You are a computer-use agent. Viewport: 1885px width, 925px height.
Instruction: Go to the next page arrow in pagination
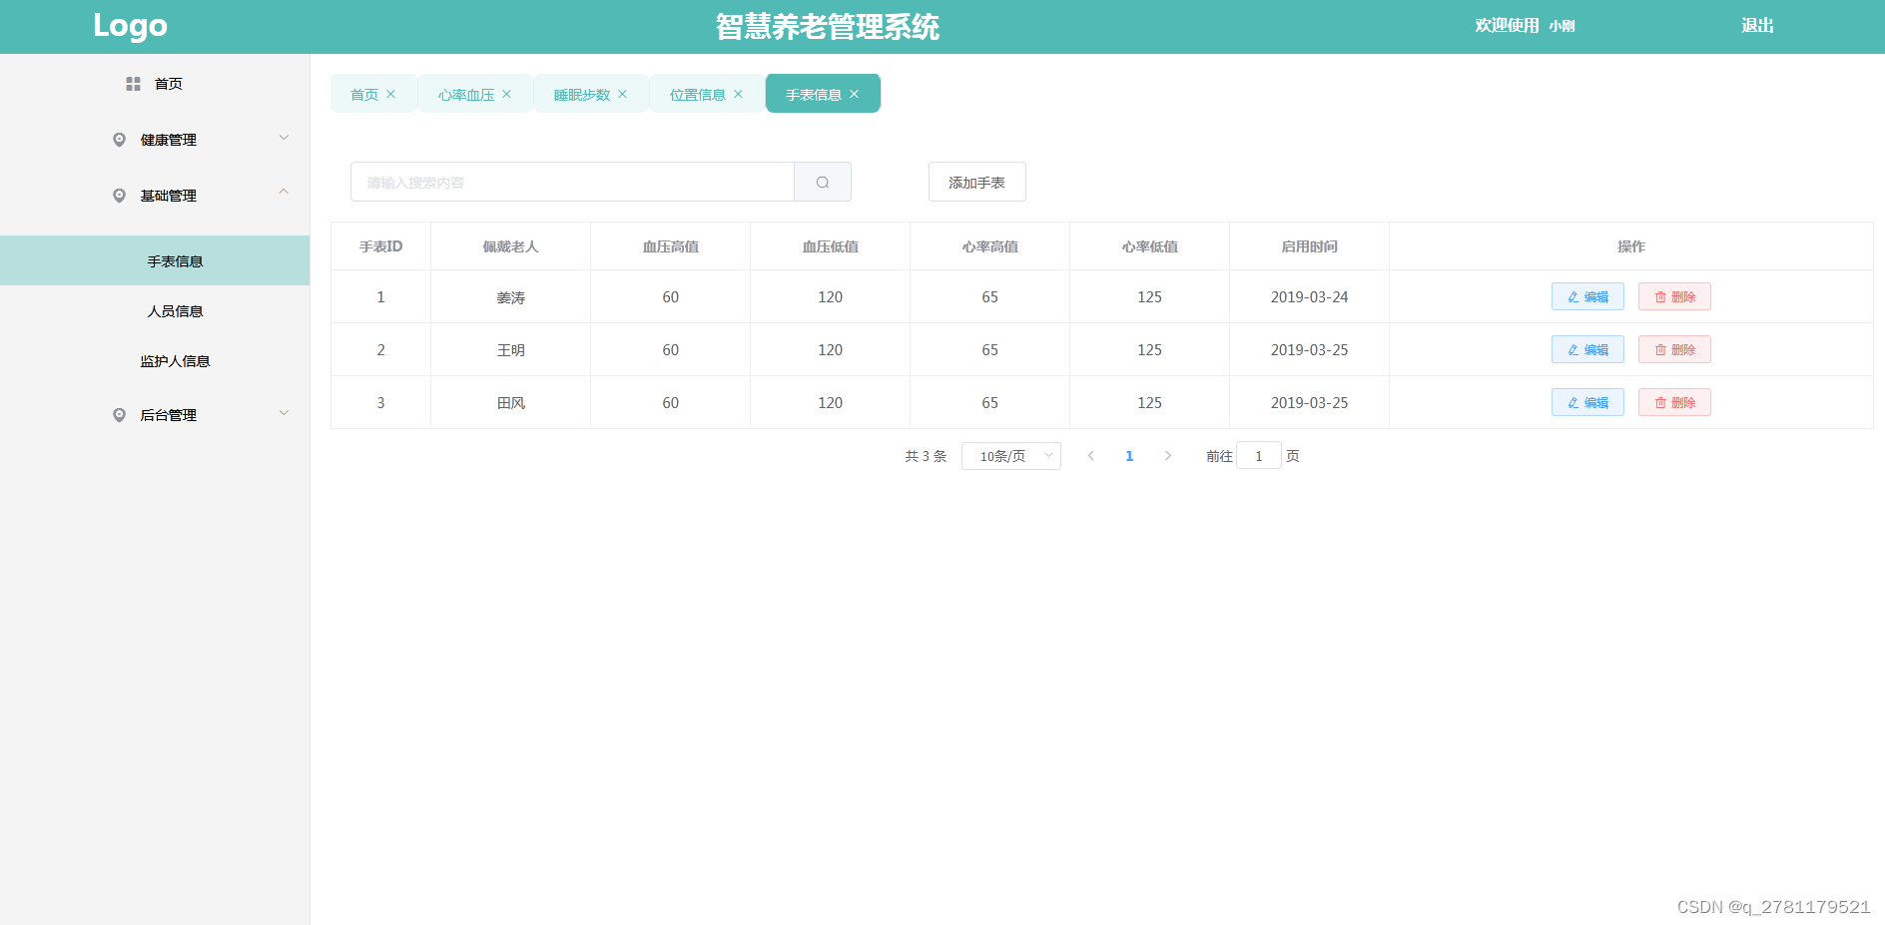[1167, 456]
